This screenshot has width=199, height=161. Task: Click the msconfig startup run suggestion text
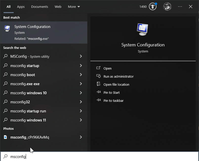[28, 111]
